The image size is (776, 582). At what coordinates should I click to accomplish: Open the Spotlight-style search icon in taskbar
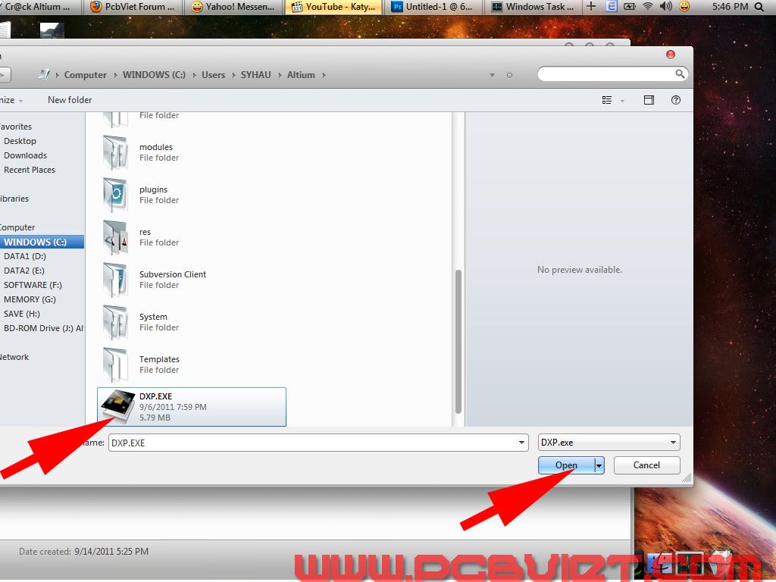tap(759, 7)
